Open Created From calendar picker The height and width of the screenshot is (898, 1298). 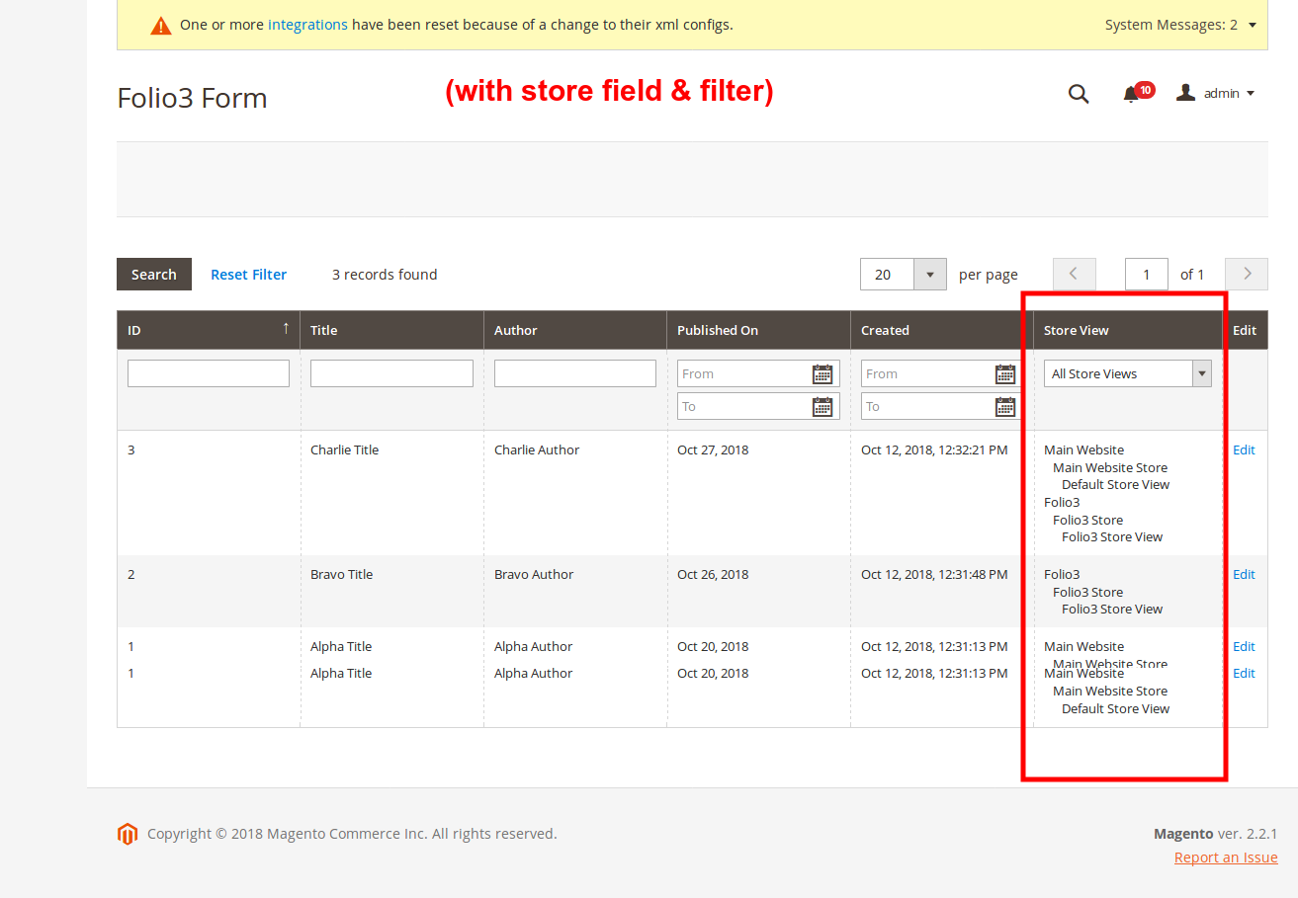[1005, 373]
